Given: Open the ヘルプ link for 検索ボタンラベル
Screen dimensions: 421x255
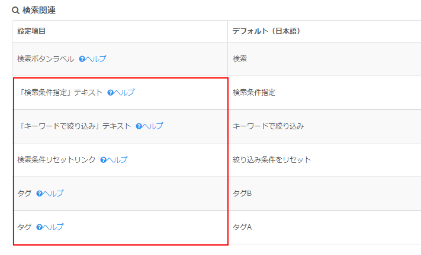Looking at the screenshot, I should (x=96, y=59).
